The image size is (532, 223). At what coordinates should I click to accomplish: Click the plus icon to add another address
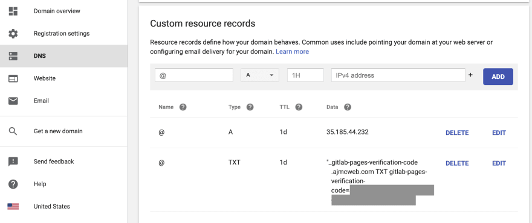click(x=470, y=75)
